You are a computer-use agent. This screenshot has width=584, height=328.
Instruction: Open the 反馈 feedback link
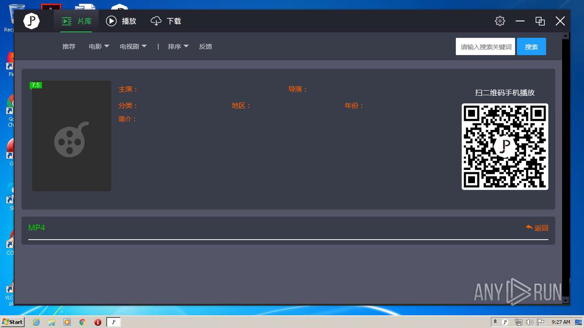pyautogui.click(x=205, y=46)
